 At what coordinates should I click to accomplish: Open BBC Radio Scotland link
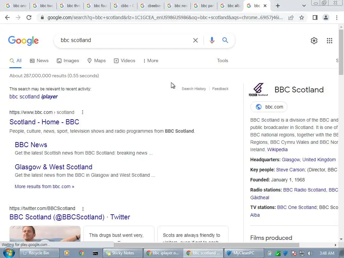tap(304, 190)
